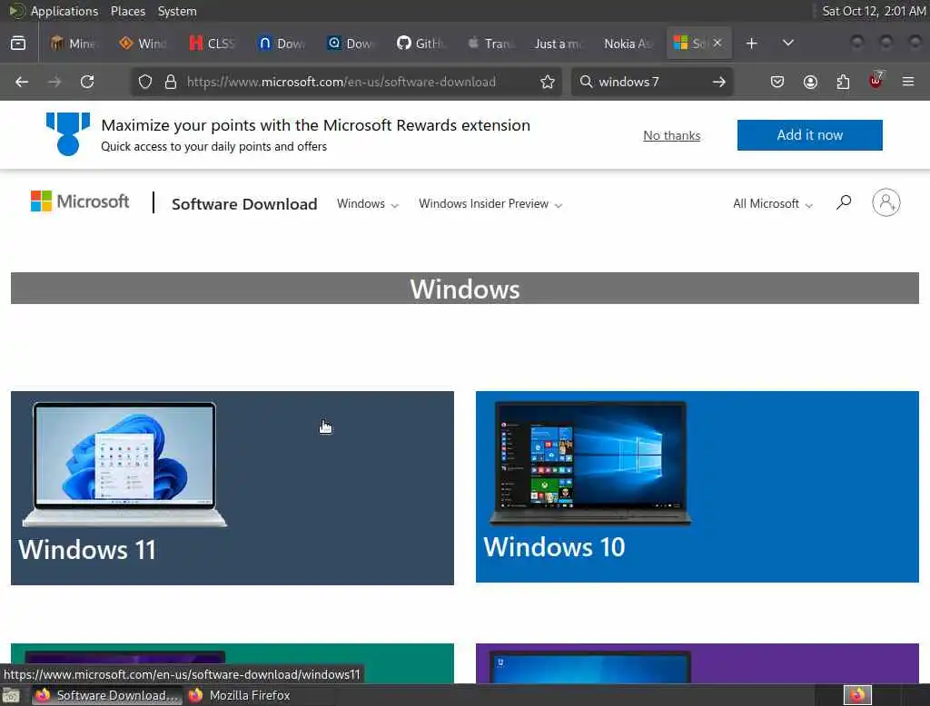
Task: Switch to Software Download taskbar window
Action: point(107,695)
